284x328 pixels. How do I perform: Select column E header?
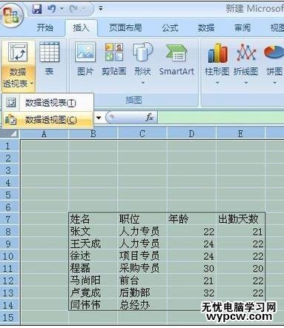[240, 134]
